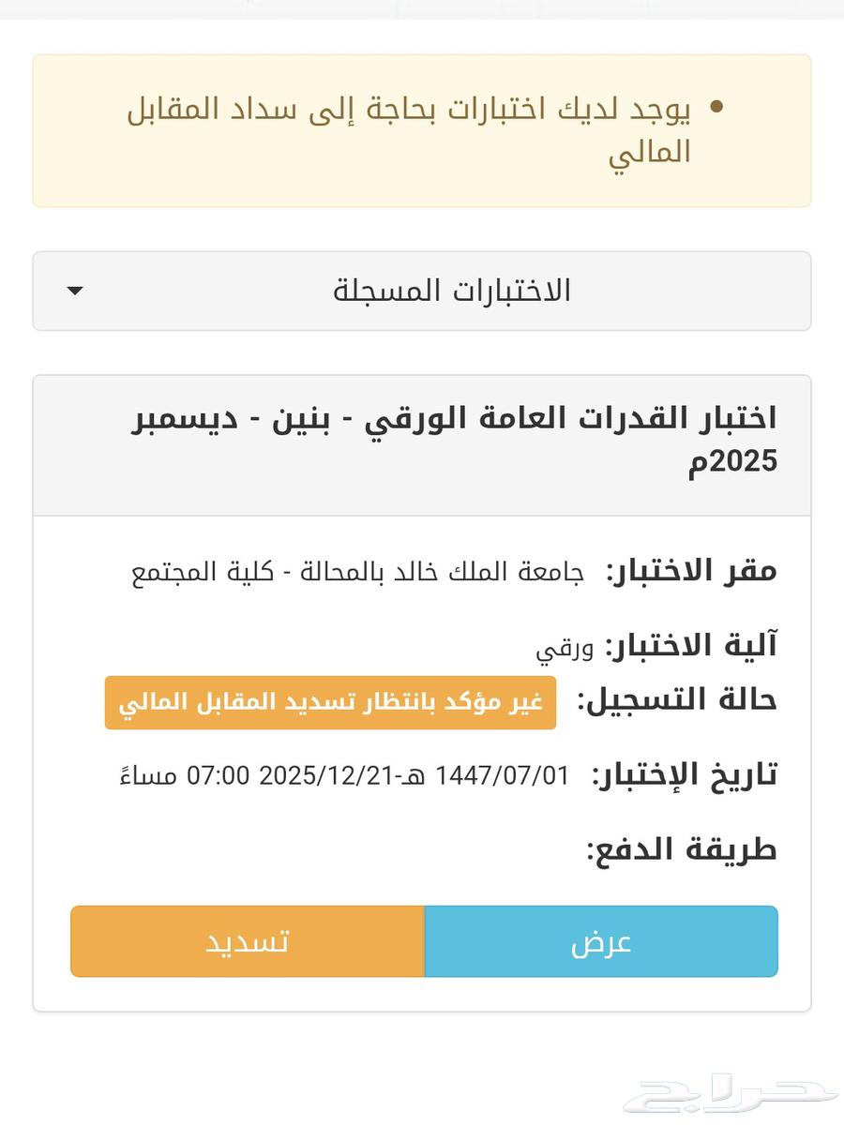The height and width of the screenshot is (1125, 844).
Task: Click the 2025م year in card header
Action: point(732,460)
